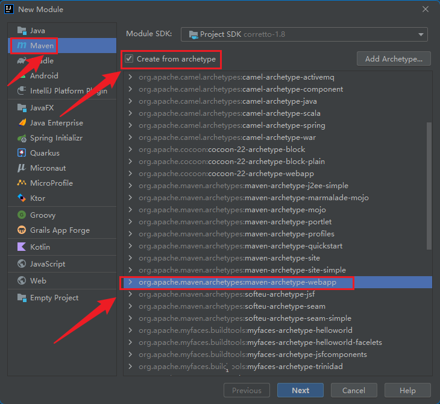Uncheck the Create from archetype checkbox
Image resolution: width=440 pixels, height=404 pixels.
(129, 59)
